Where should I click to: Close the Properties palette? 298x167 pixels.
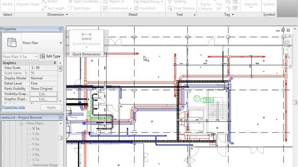tap(61, 29)
